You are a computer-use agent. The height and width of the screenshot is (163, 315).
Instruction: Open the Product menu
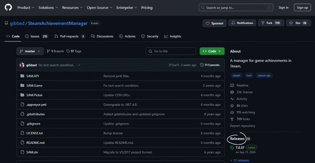pos(26,8)
